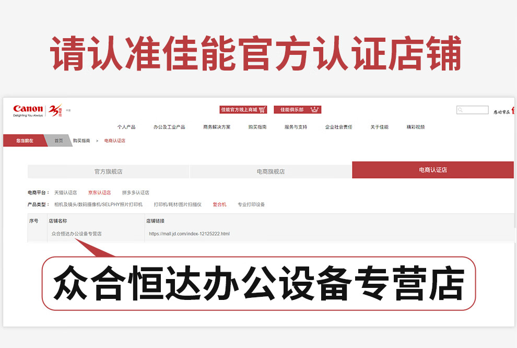Image resolution: width=517 pixels, height=348 pixels.
Task: Open the 购买指南 navigation menu
Action: point(257,127)
